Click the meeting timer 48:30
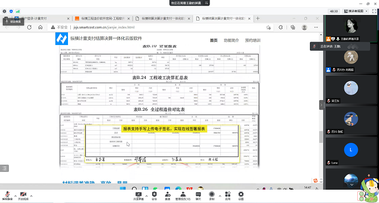Screen dimensions: 379x203 [x=334, y=11]
